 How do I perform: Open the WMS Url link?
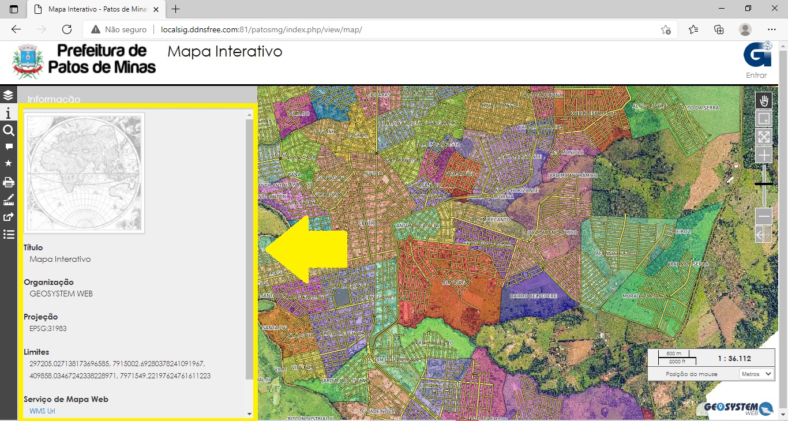(x=42, y=411)
